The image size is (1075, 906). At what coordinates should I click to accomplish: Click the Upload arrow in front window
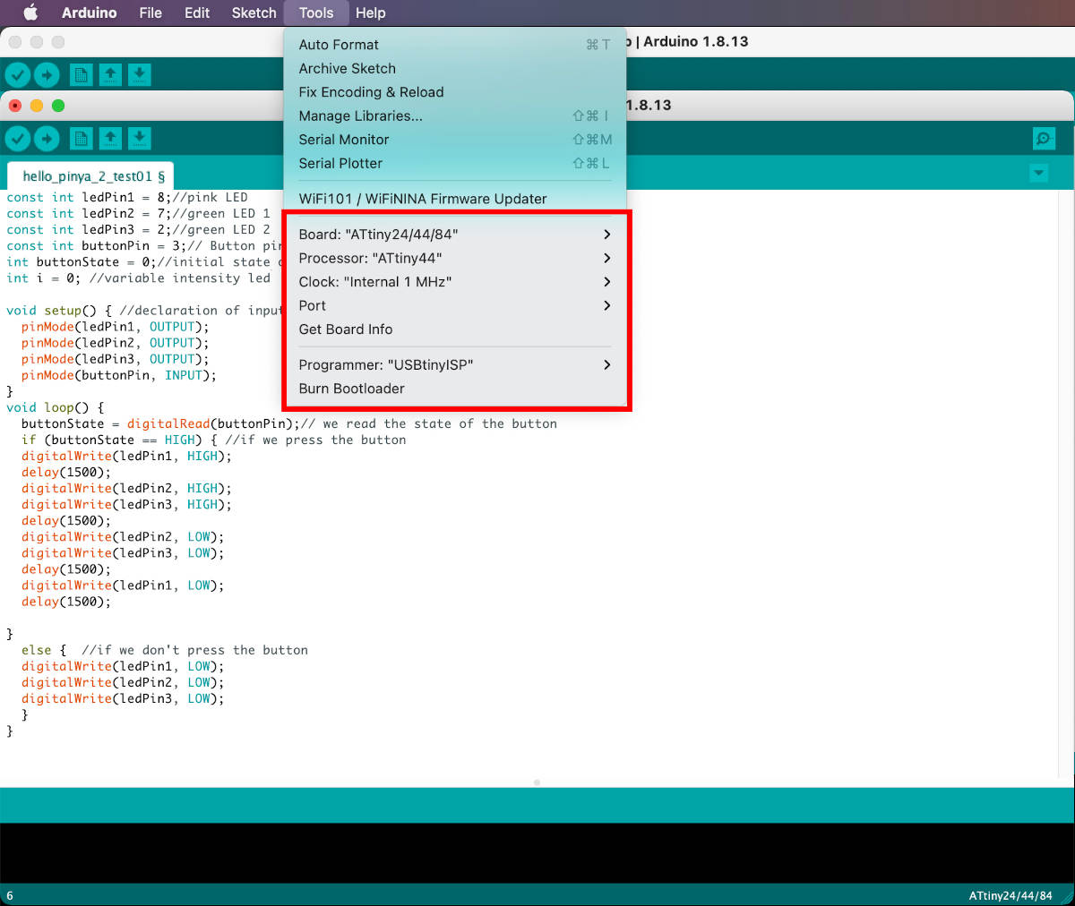click(x=47, y=138)
